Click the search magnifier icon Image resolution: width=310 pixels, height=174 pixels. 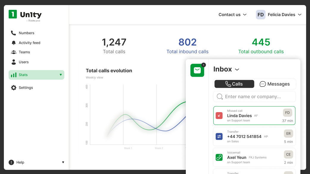(x=220, y=97)
